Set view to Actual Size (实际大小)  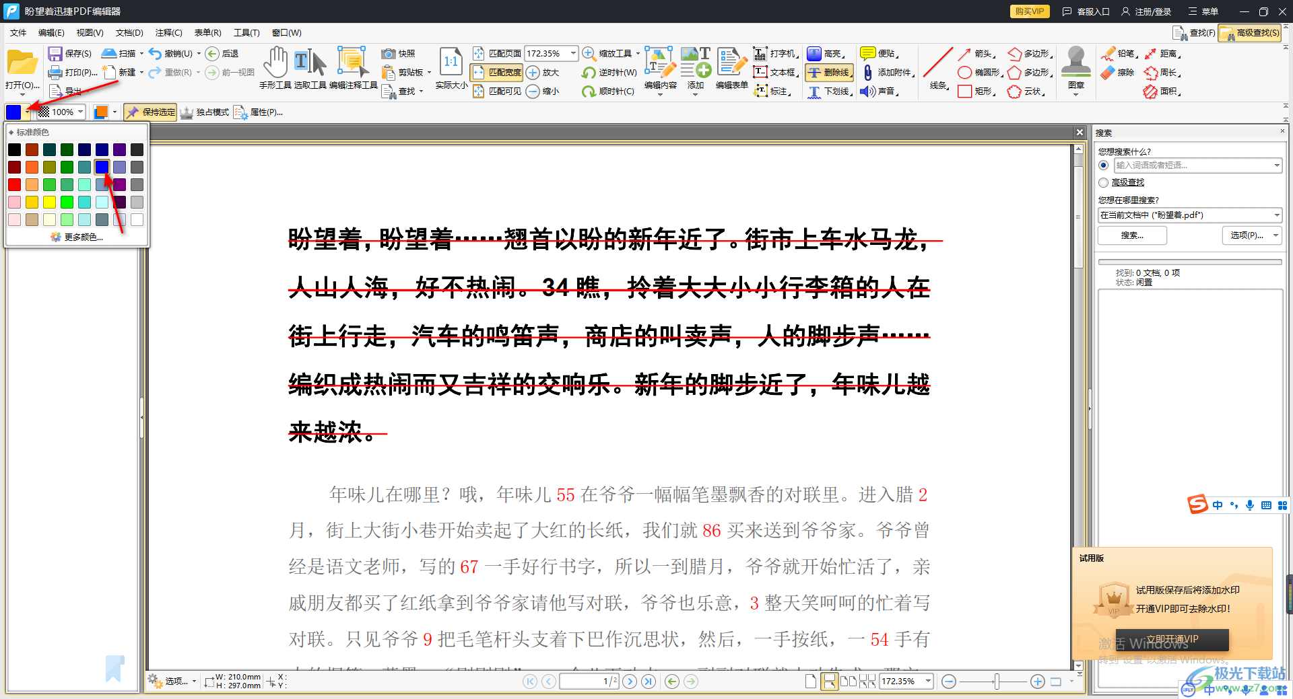point(451,67)
